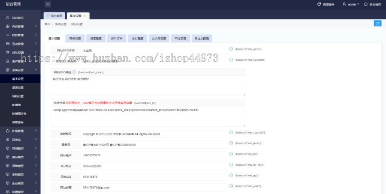Viewport: 386px width, 194px height.
Task: Switch to the 高级设置 tab
Action: click(x=75, y=39)
